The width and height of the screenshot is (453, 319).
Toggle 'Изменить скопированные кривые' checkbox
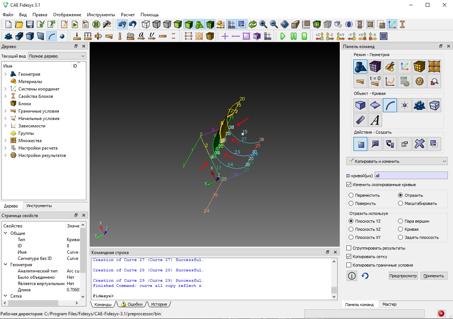[x=349, y=185]
